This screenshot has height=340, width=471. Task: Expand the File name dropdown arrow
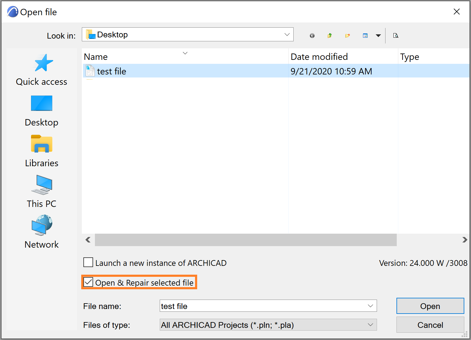pos(370,306)
